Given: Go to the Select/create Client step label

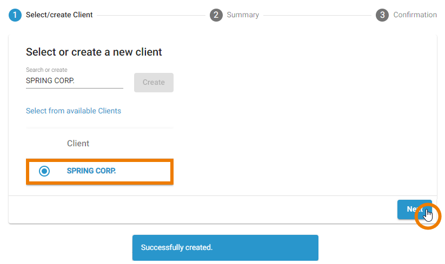Looking at the screenshot, I should (x=59, y=15).
